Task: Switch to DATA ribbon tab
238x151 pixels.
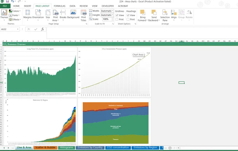Action: click(72, 6)
